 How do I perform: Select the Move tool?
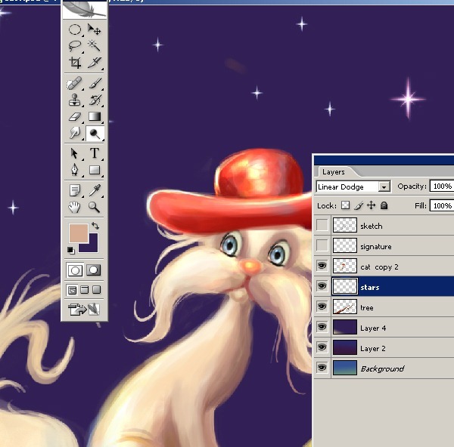point(94,29)
